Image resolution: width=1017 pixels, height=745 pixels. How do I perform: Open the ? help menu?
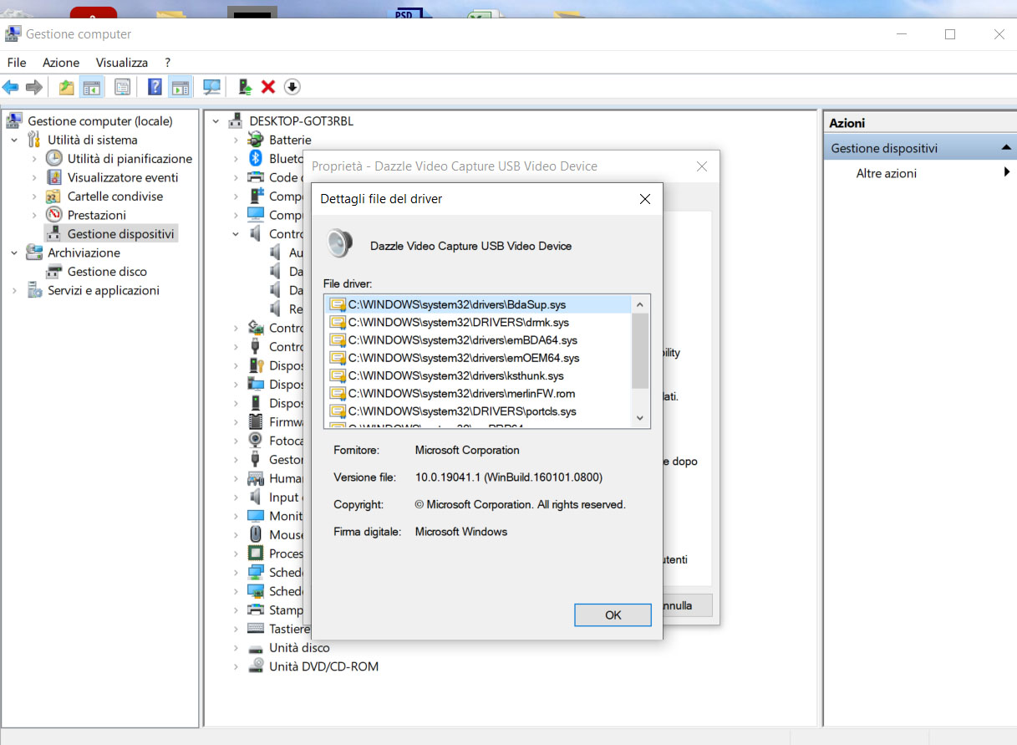[x=167, y=63]
